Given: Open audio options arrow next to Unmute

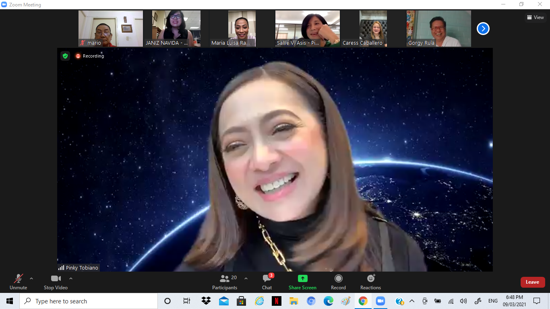Looking at the screenshot, I should coord(31,278).
